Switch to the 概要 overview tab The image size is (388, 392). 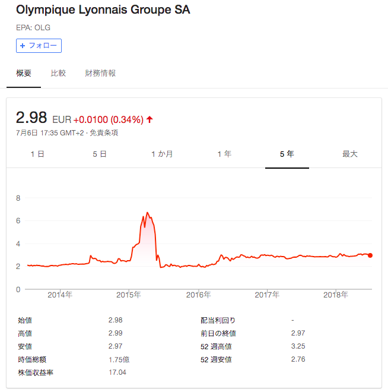point(24,73)
